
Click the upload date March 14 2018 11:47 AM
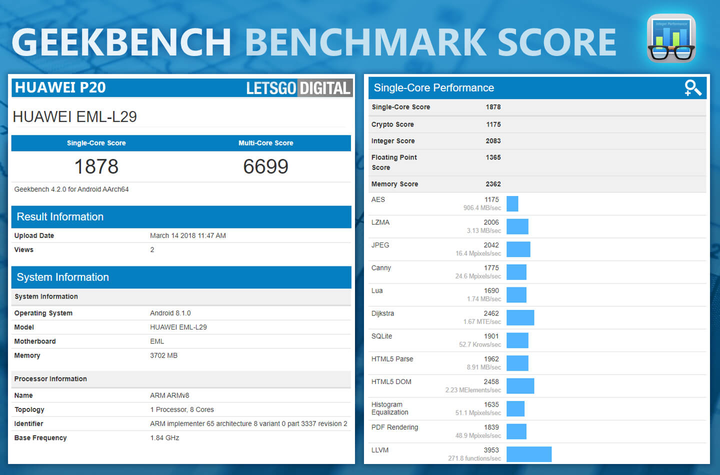point(188,235)
